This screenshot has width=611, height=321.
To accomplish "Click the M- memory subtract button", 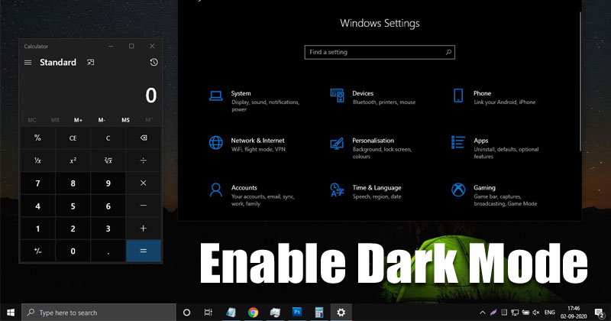I will pos(102,120).
